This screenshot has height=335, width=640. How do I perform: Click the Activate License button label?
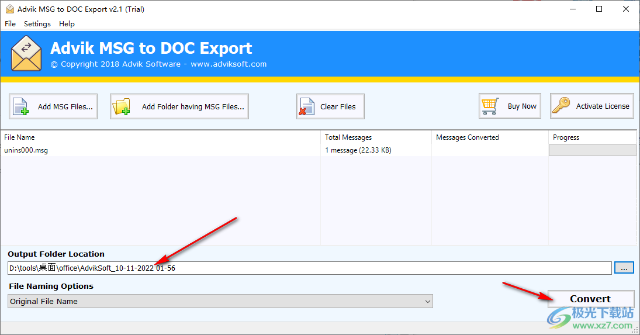603,106
